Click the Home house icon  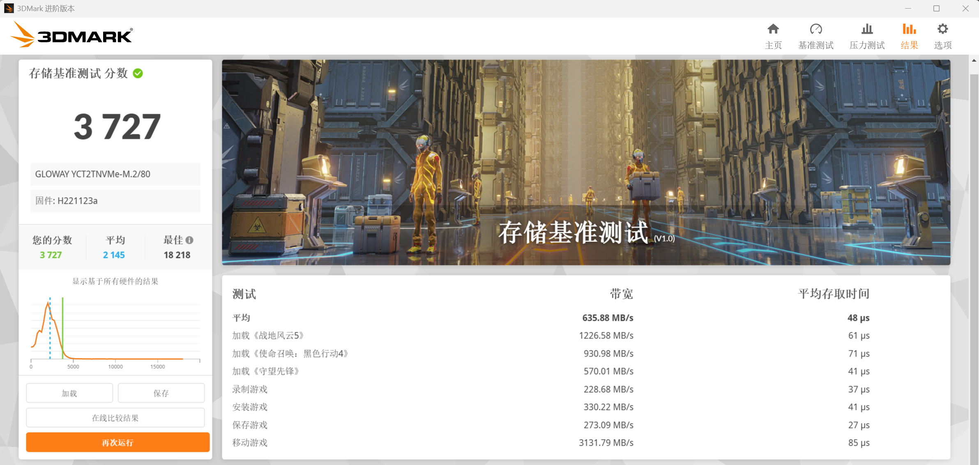click(773, 29)
